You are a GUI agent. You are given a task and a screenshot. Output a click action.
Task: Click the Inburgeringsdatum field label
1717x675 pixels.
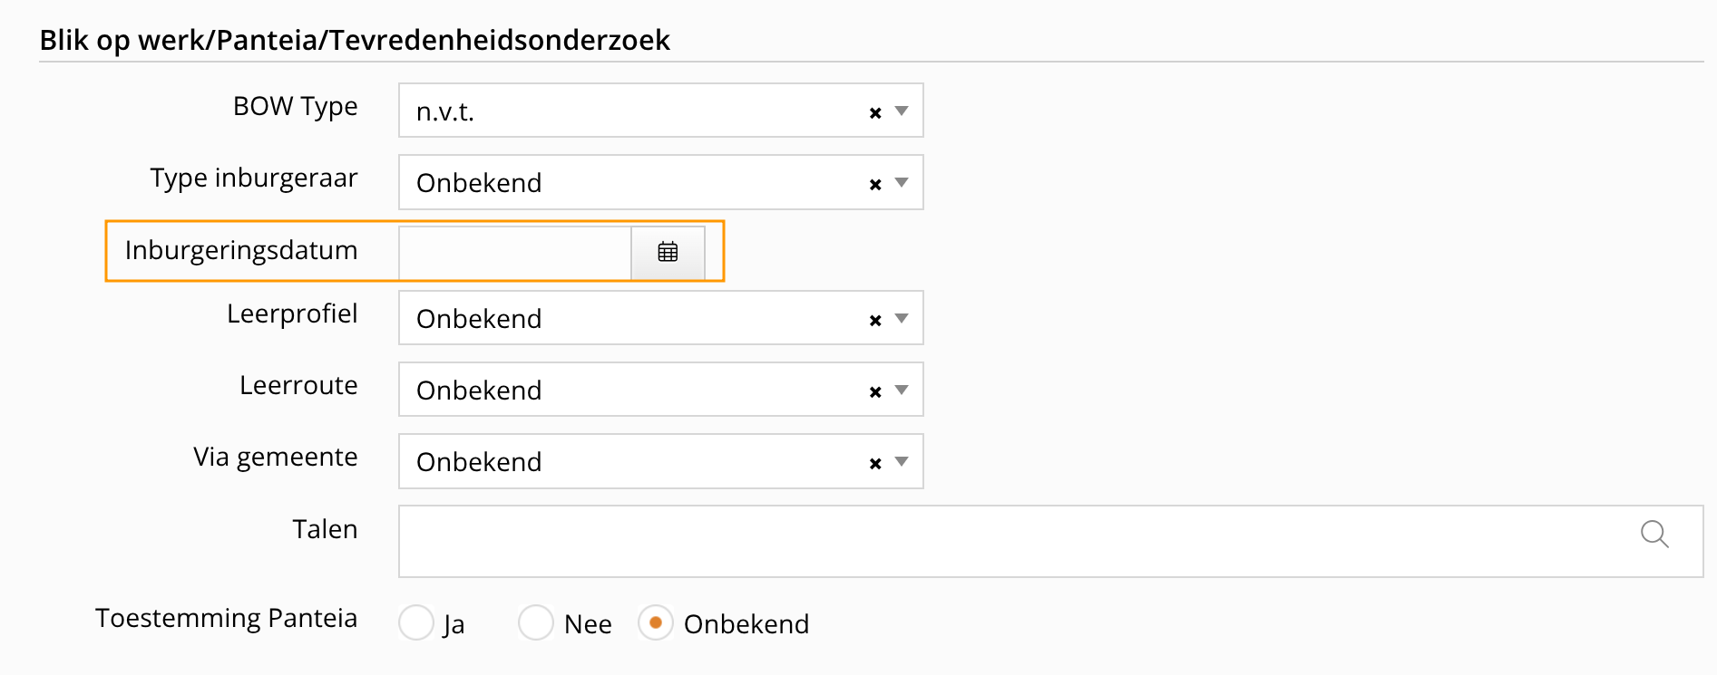coord(241,250)
